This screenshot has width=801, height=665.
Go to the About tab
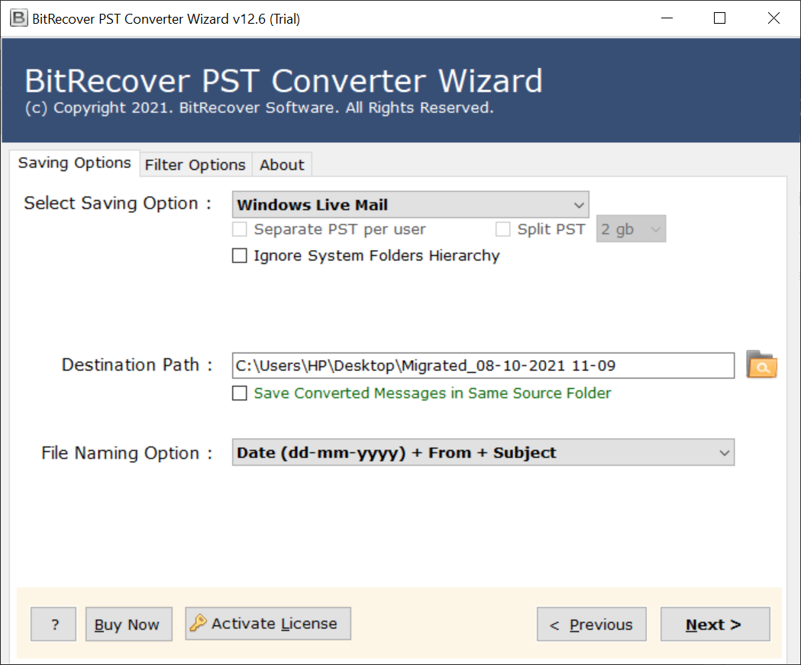282,164
